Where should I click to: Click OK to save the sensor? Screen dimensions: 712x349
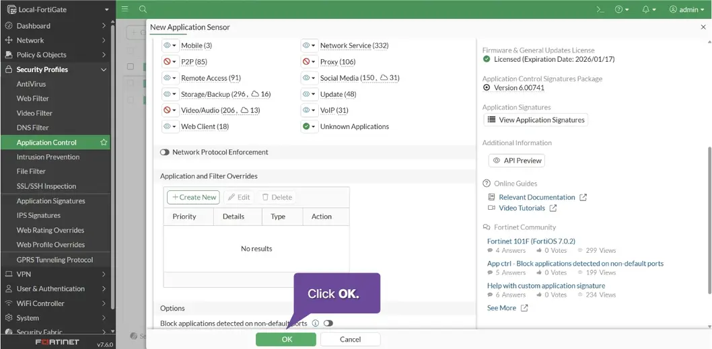click(x=286, y=340)
